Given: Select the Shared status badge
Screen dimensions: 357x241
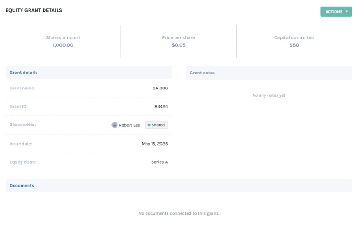Looking at the screenshot, I should (x=156, y=125).
